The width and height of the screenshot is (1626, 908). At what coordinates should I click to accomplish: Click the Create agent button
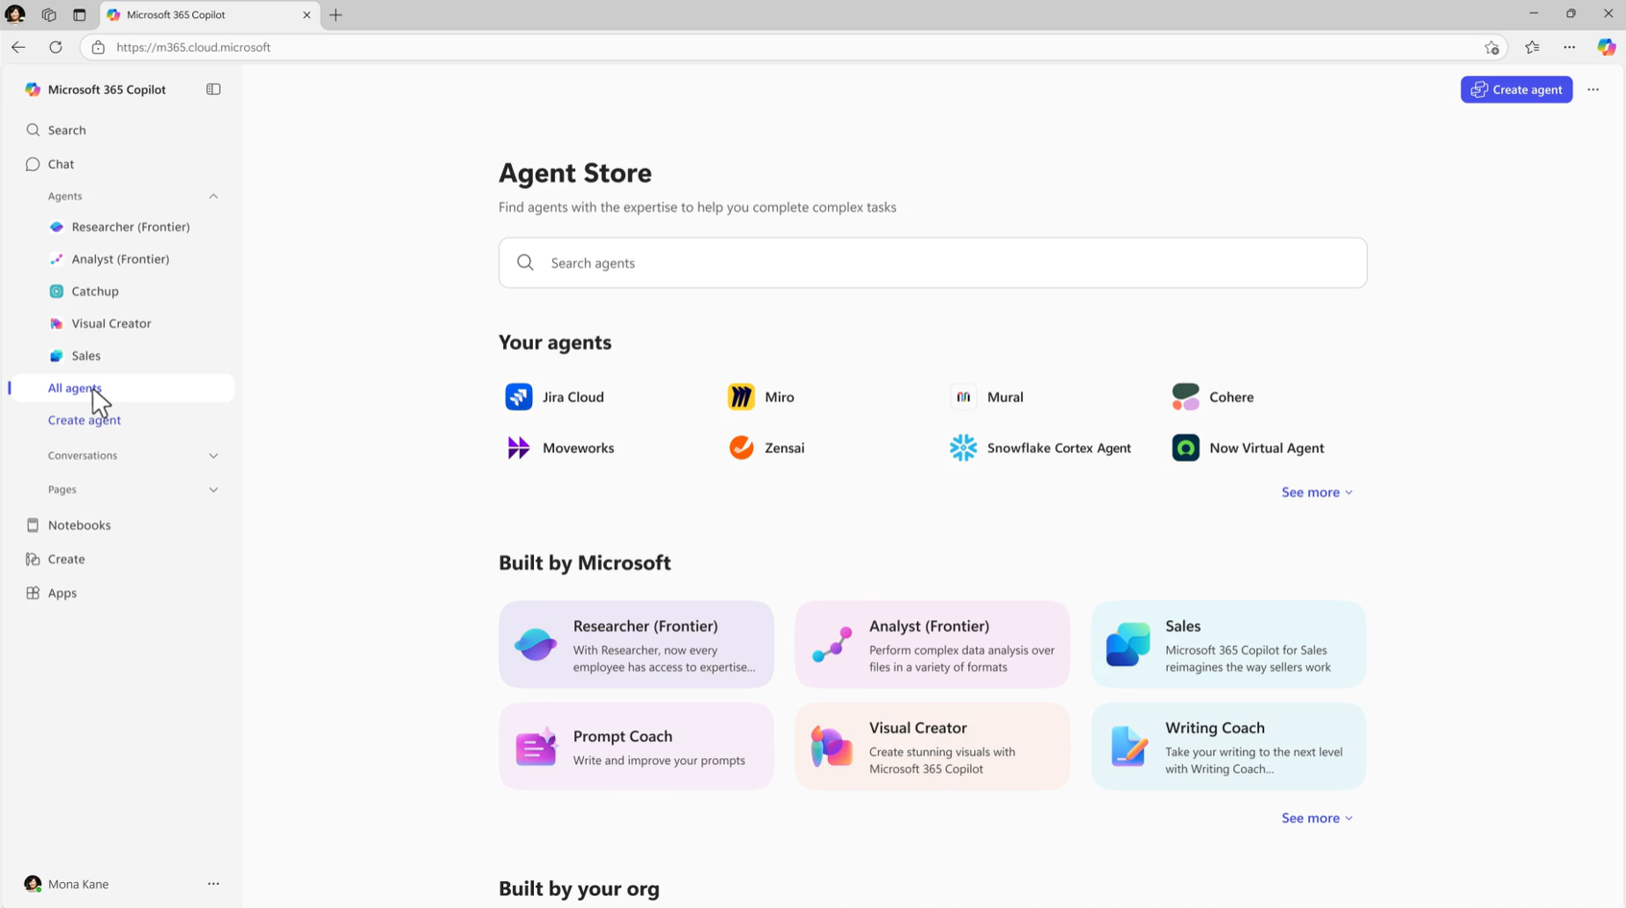tap(1517, 89)
